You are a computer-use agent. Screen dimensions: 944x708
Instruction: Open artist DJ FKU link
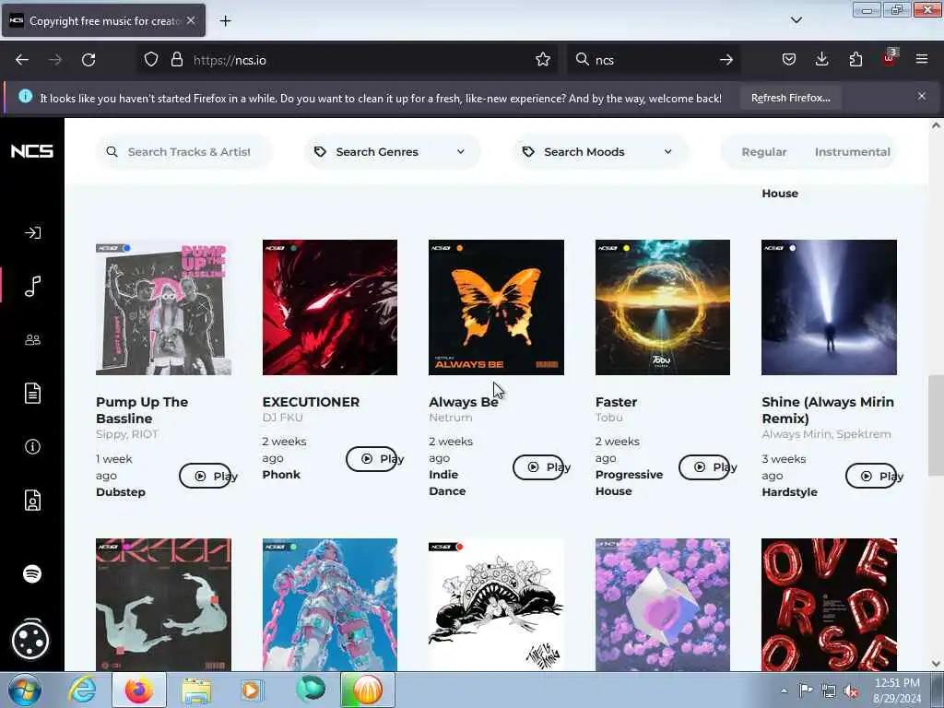click(x=282, y=418)
